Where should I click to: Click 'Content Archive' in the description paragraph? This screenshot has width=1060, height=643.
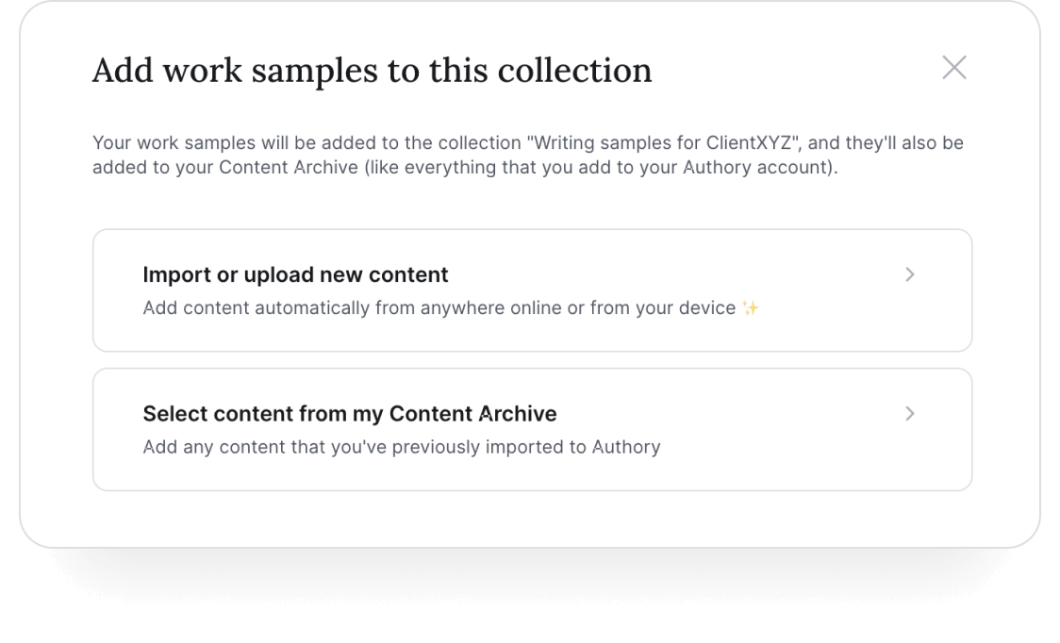(x=289, y=168)
